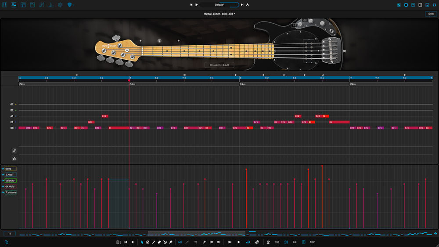Open the mixer faders icon in top bar
This screenshot has height=247, width=439.
tap(42, 5)
